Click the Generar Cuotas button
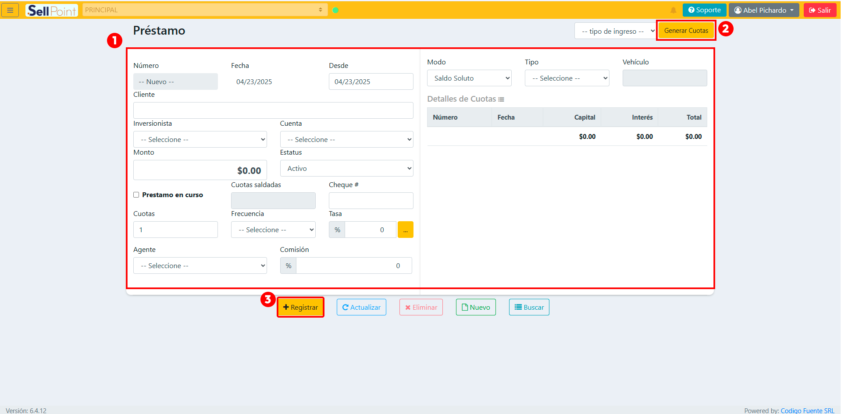The height and width of the screenshot is (414, 841). 686,31
